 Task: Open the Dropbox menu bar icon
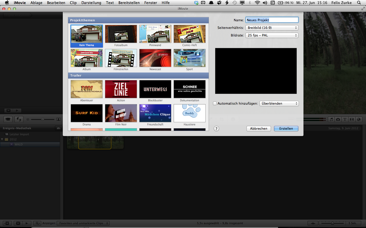196,3
